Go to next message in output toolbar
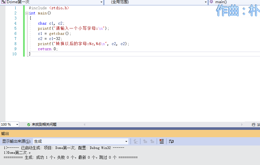The width and height of the screenshot is (260, 165). coord(152,141)
